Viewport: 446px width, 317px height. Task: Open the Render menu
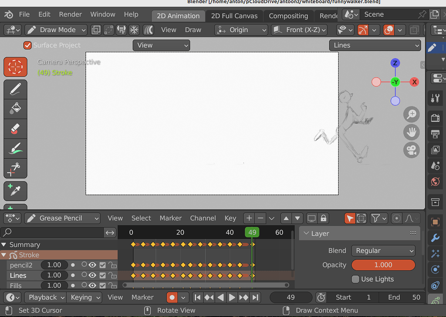click(x=70, y=14)
